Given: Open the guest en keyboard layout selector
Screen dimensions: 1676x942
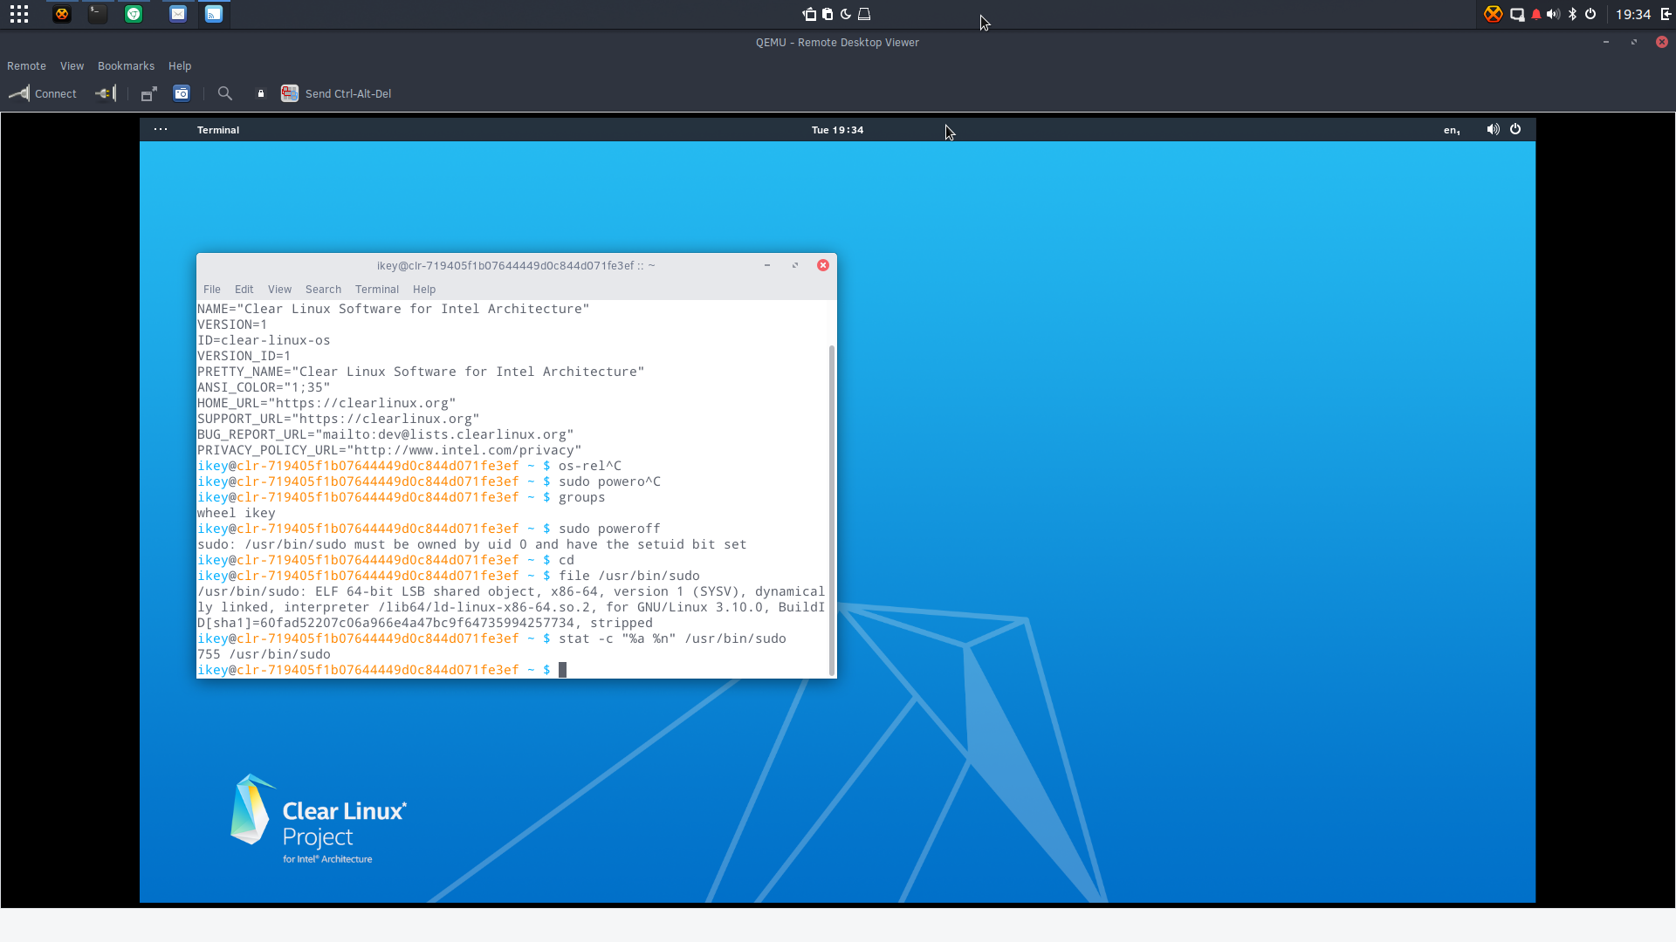Looking at the screenshot, I should click(x=1452, y=130).
